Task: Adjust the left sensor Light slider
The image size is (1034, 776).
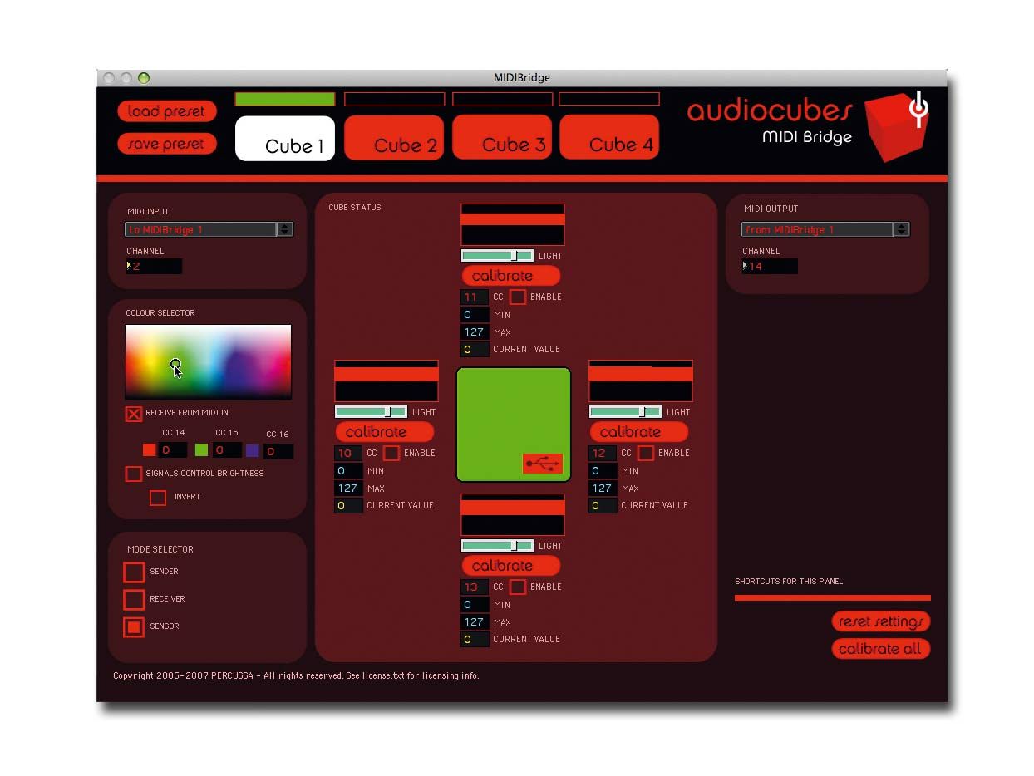Action: [x=371, y=412]
